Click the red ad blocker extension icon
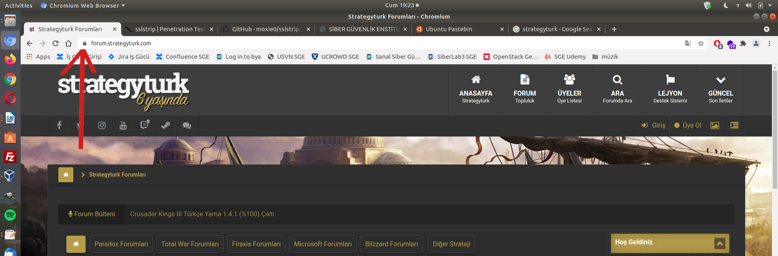Screen dimensions: 778x256 718,44
